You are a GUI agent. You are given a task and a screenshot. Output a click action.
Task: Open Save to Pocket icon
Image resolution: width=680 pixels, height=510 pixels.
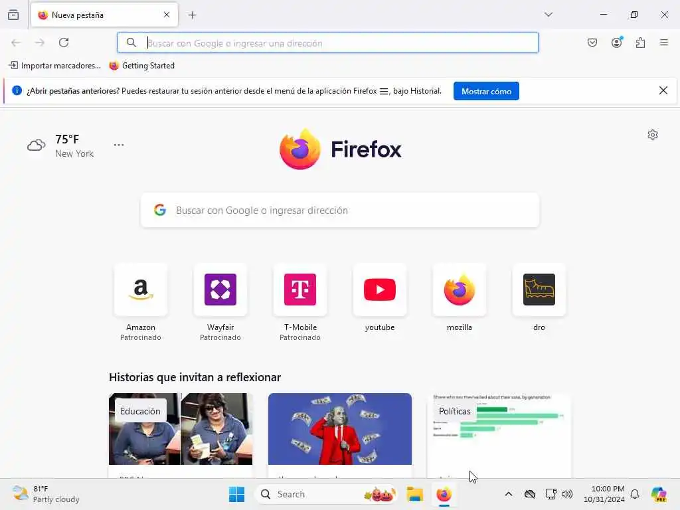click(x=592, y=42)
